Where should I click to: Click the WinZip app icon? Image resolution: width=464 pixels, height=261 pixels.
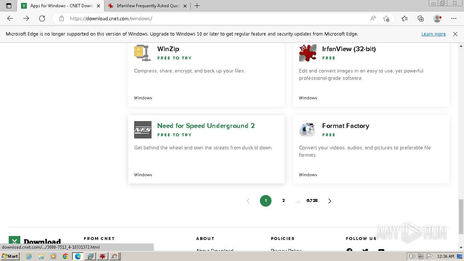tap(142, 53)
